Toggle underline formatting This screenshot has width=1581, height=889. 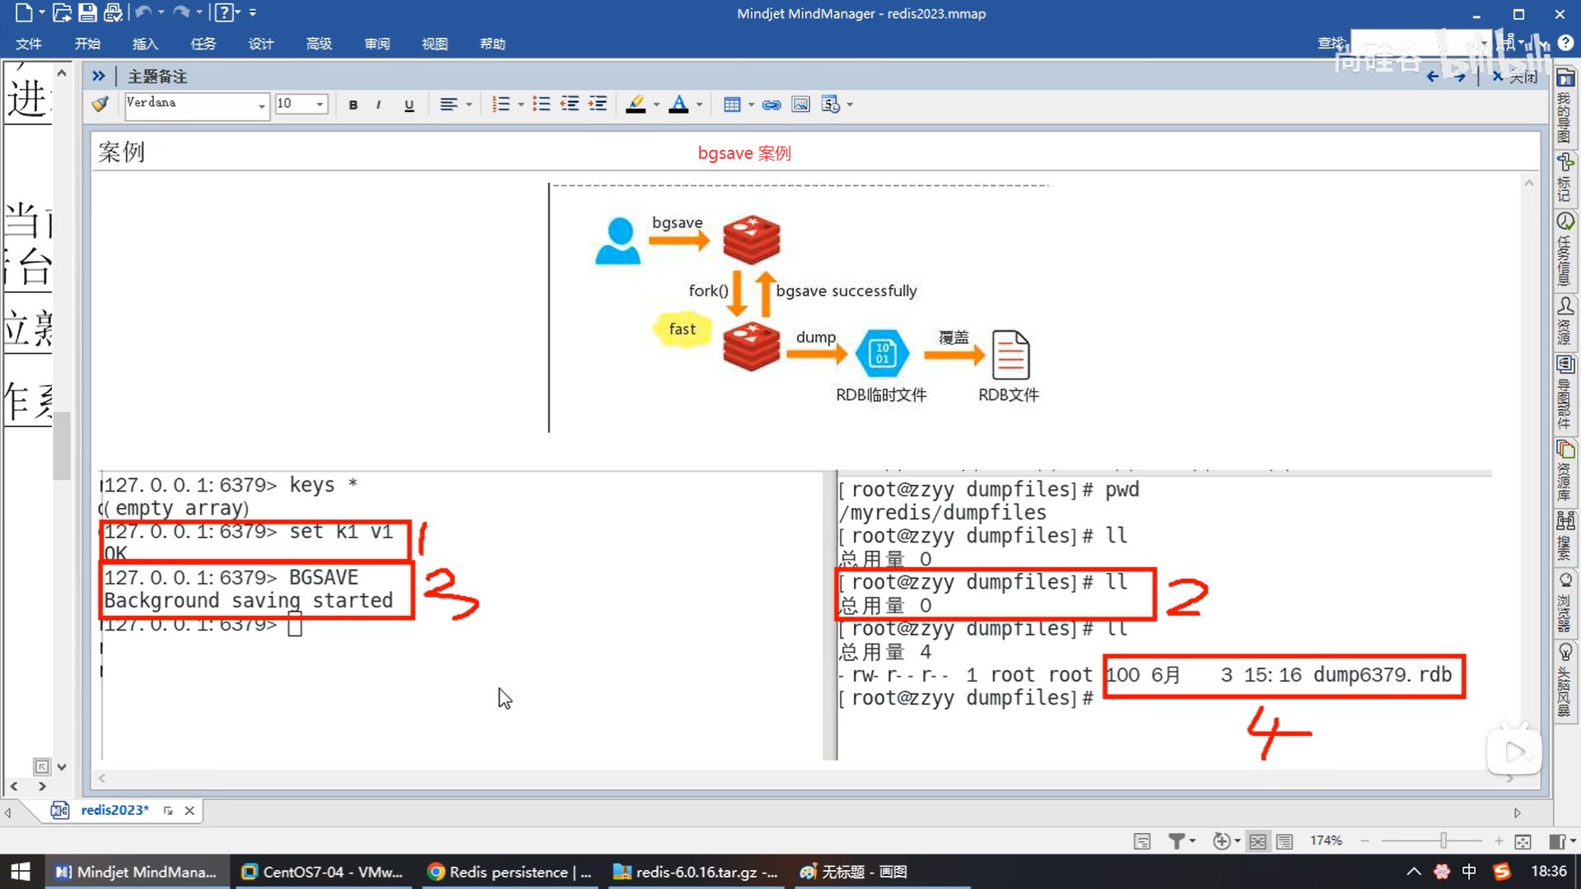tap(408, 105)
